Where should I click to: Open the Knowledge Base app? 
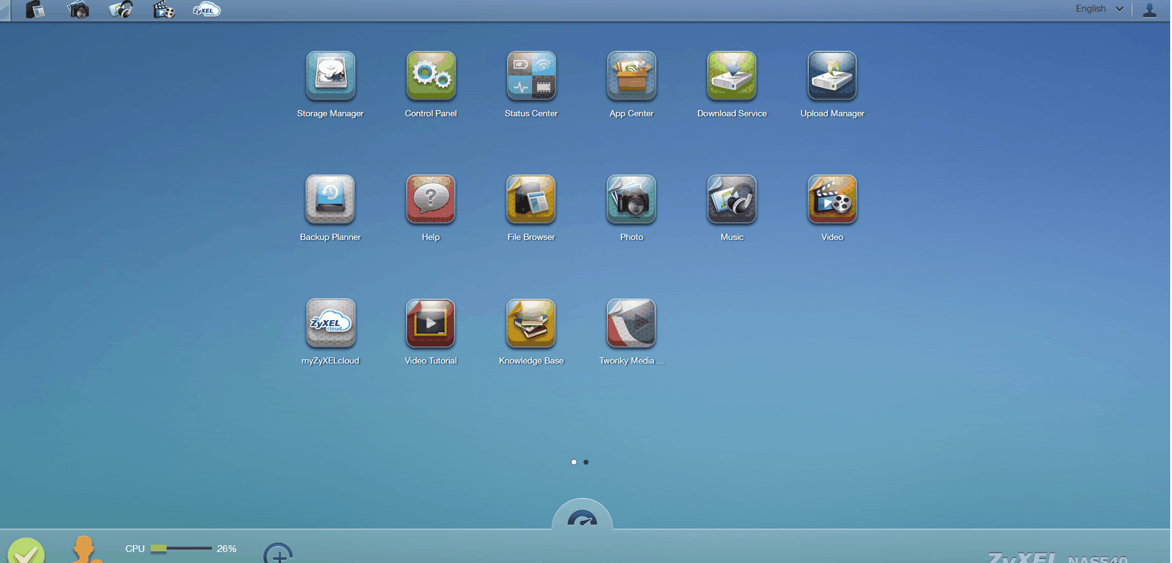coord(532,323)
